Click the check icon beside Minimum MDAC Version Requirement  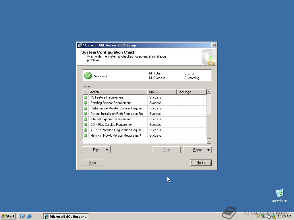86,135
